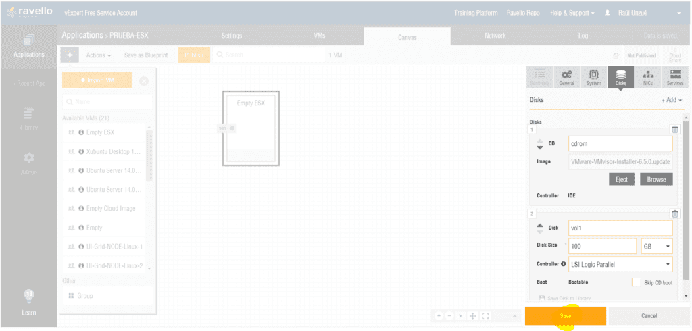Move the vol1 disk order stepper
Image resolution: width=692 pixels, height=331 pixels.
540,228
